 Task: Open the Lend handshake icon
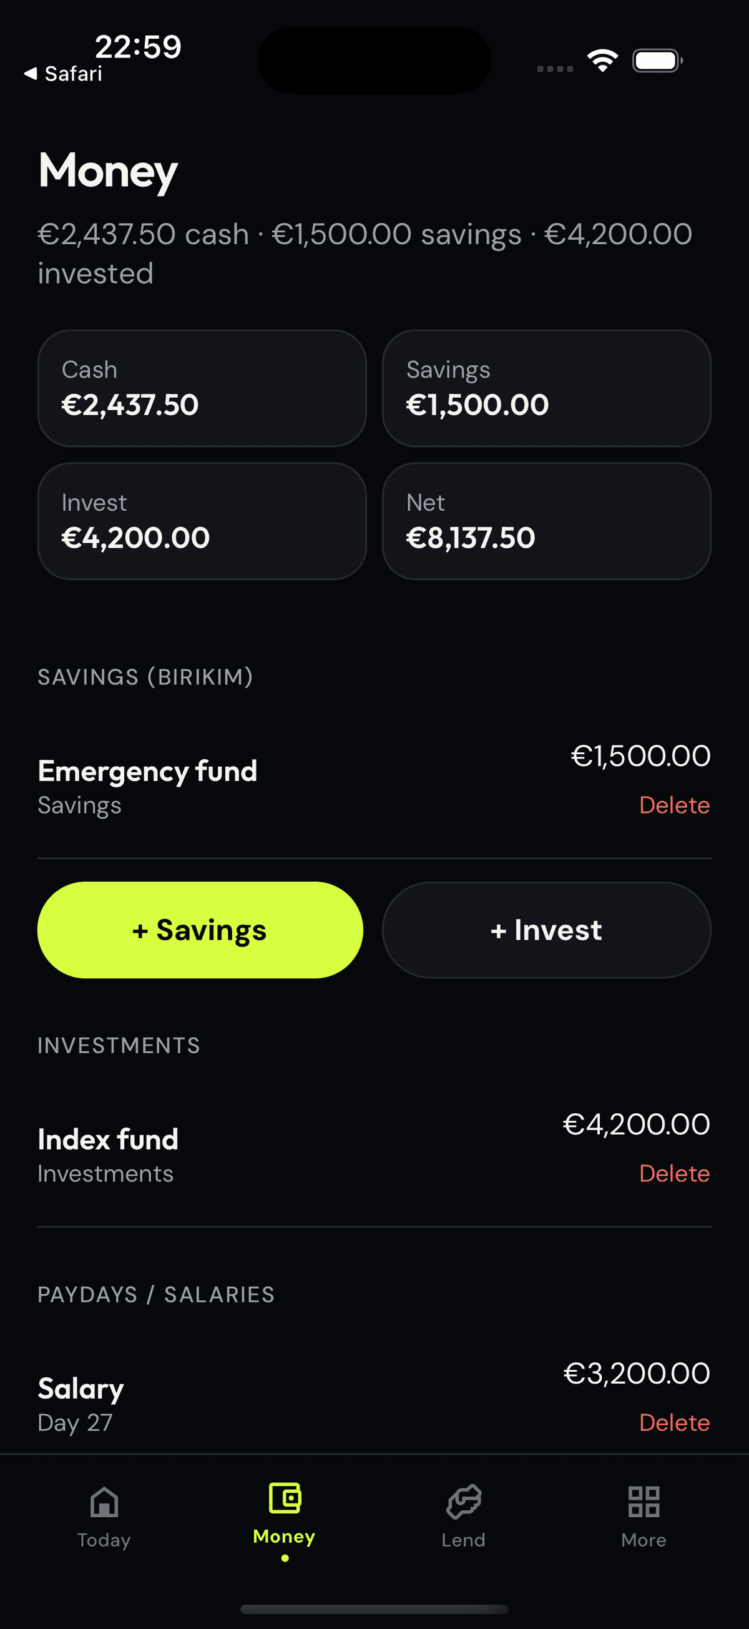pos(464,1501)
